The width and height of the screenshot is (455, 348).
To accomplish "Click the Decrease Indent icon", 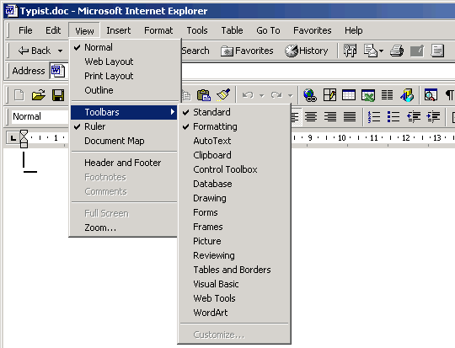I will (x=414, y=116).
